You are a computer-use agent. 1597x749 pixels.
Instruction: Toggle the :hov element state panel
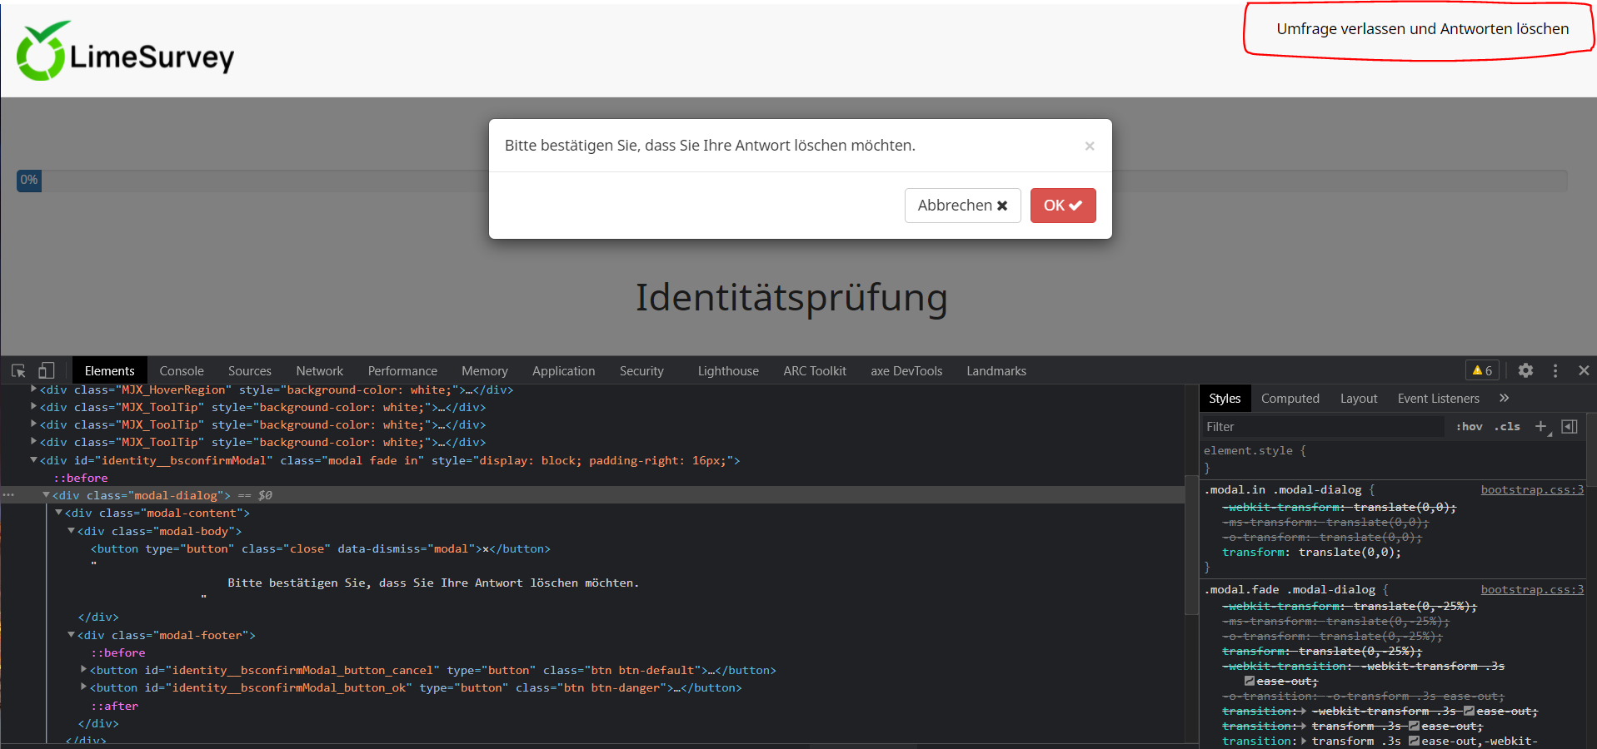1469,427
